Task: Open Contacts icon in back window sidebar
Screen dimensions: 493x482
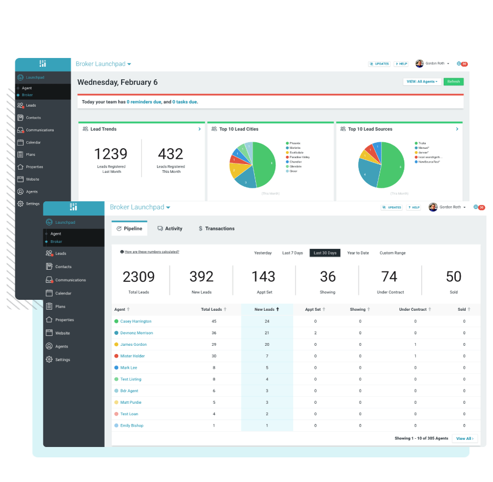Action: coord(20,118)
